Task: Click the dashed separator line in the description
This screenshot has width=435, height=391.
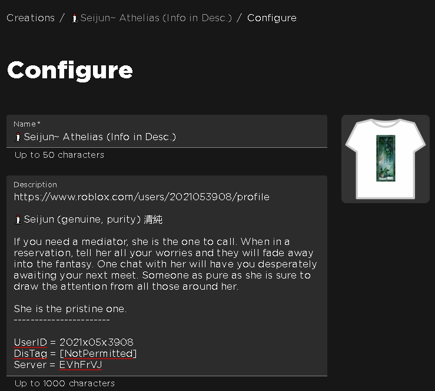Action: (62, 320)
